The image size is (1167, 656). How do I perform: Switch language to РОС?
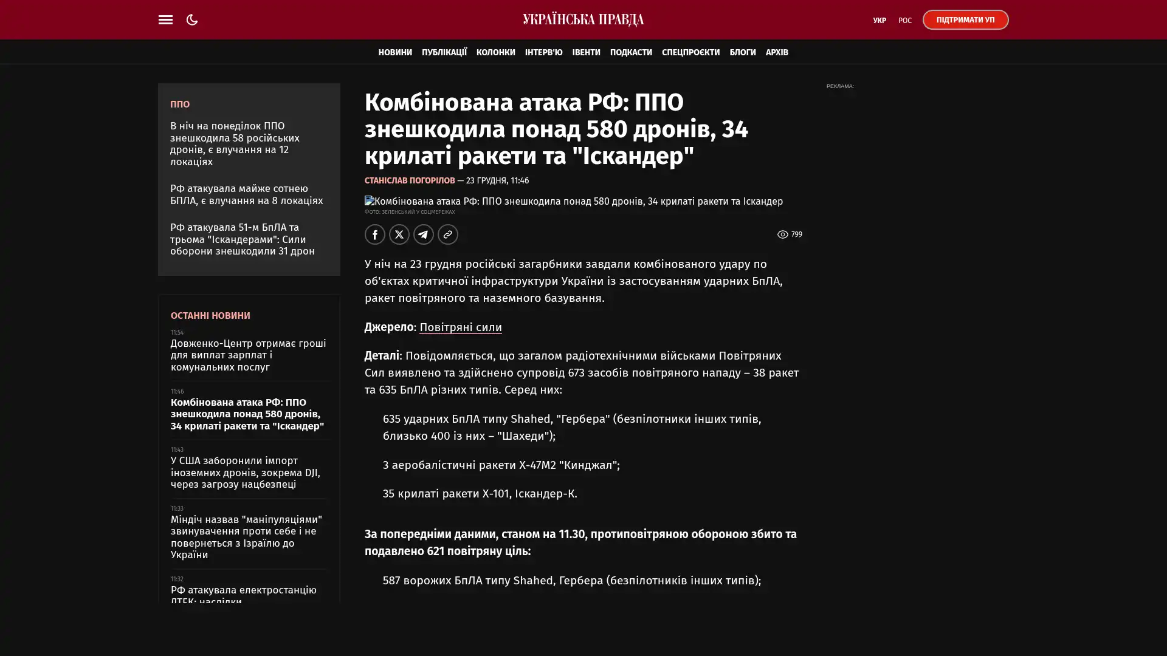(904, 20)
